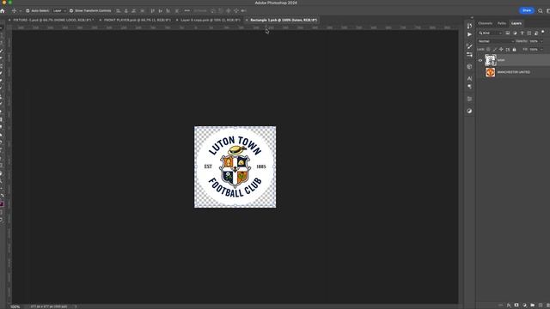The height and width of the screenshot is (309, 550).
Task: Select the Move tool icon in options bar
Action: pos(14,11)
